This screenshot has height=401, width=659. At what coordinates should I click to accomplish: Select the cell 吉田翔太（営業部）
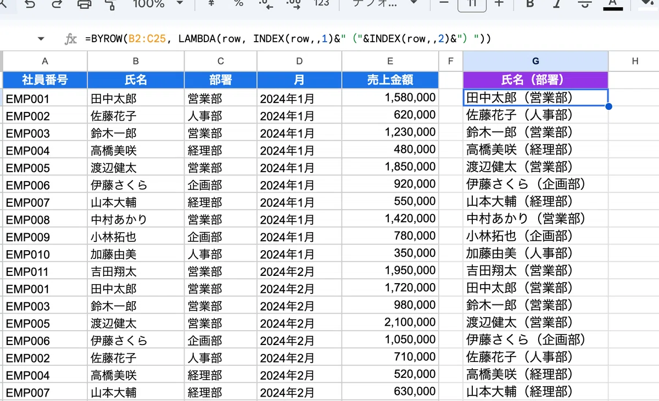coord(535,272)
